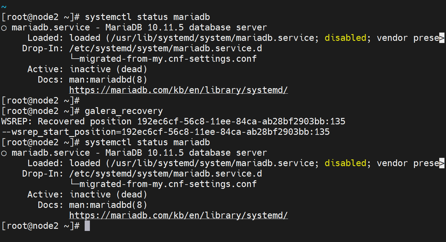Viewport: 446px width, 242px height.
Task: Click the --wsrep_start_position output value
Action: pos(165,132)
